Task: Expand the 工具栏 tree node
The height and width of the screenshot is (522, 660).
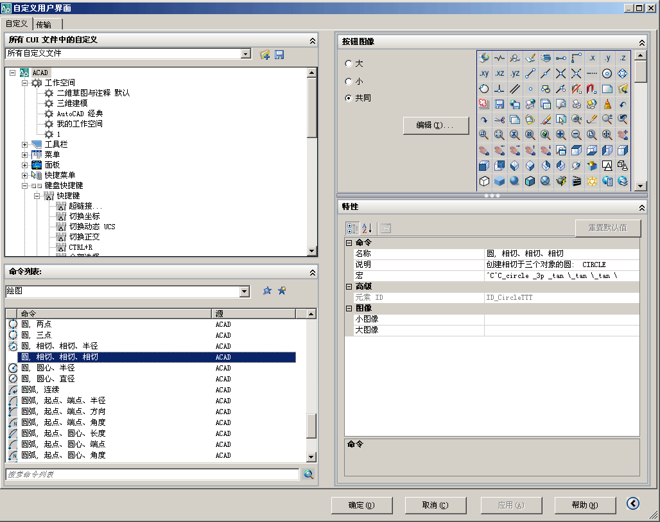Action: pyautogui.click(x=24, y=144)
